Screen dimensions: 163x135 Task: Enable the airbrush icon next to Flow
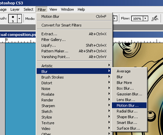click(155, 18)
